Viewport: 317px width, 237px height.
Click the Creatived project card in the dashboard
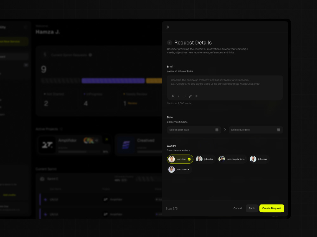139,145
